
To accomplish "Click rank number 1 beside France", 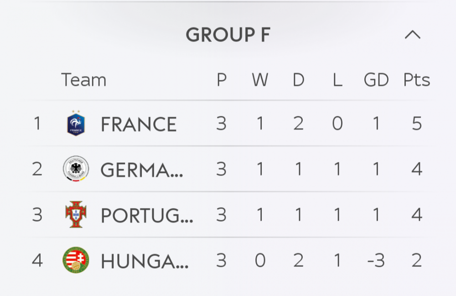I will pos(37,124).
